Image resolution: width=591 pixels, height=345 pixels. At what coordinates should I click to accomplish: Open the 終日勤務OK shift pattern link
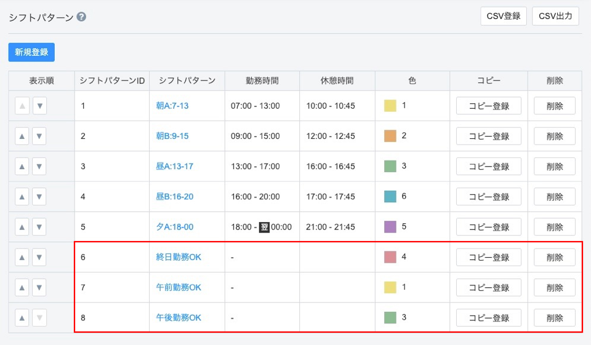179,257
